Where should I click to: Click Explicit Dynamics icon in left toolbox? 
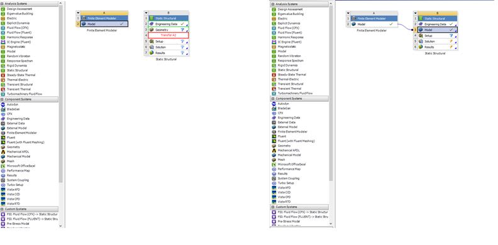[x=3, y=23]
